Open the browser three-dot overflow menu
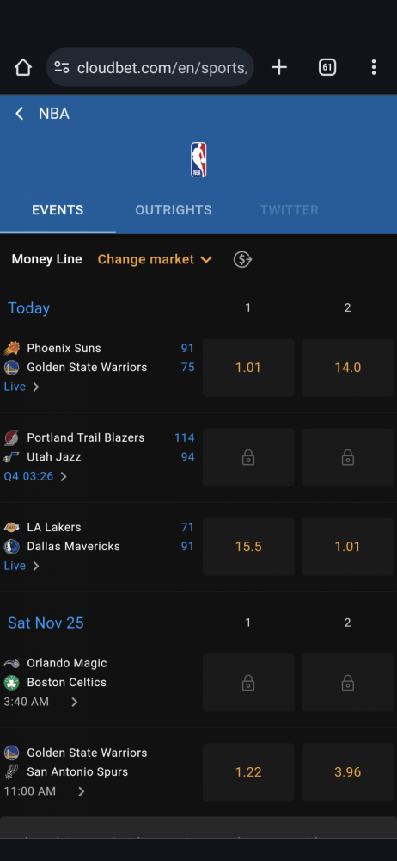Screen dimensions: 397x861 pyautogui.click(x=374, y=67)
